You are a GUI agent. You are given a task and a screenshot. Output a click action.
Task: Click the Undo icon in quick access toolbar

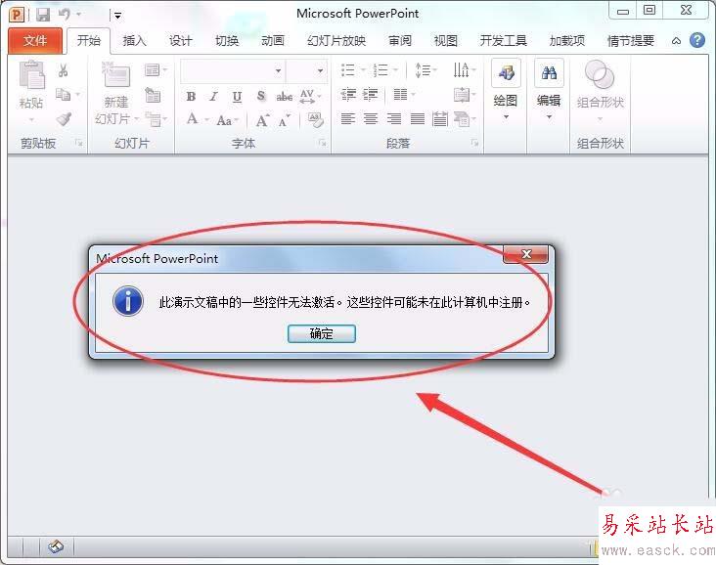pyautogui.click(x=65, y=14)
